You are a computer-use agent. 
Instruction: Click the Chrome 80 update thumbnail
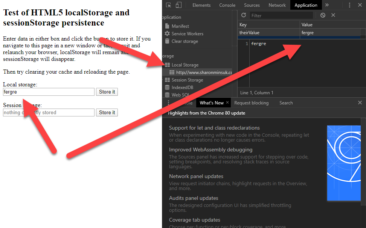(x=344, y=163)
